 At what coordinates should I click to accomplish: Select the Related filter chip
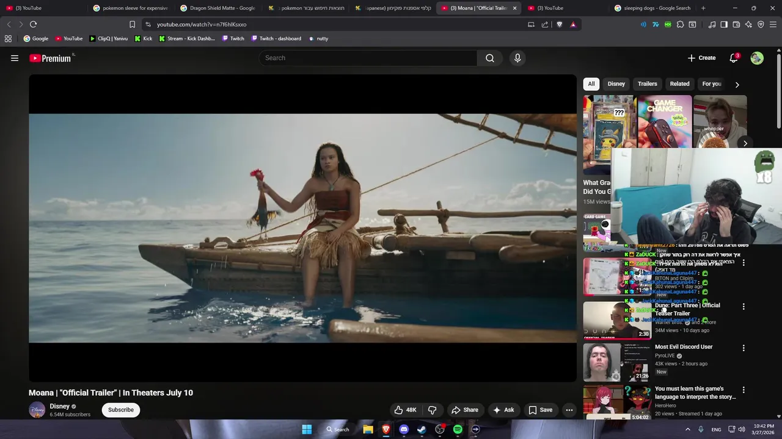tap(679, 84)
